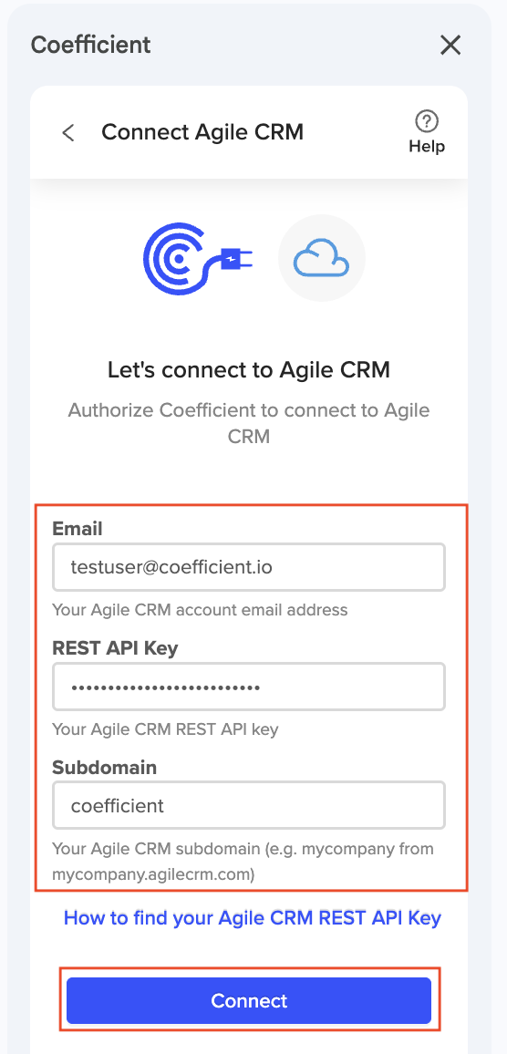The image size is (507, 1054).
Task: Click the Help text label
Action: click(x=427, y=146)
